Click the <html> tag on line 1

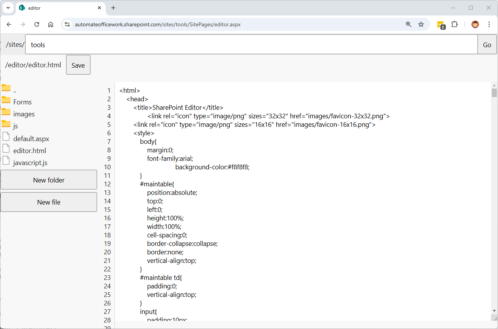(x=130, y=90)
